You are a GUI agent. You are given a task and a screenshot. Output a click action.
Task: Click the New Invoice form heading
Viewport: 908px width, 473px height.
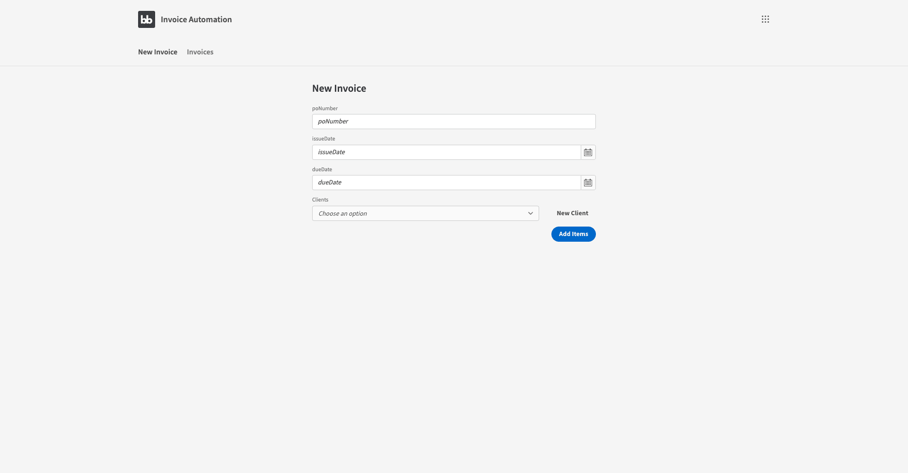coord(339,88)
